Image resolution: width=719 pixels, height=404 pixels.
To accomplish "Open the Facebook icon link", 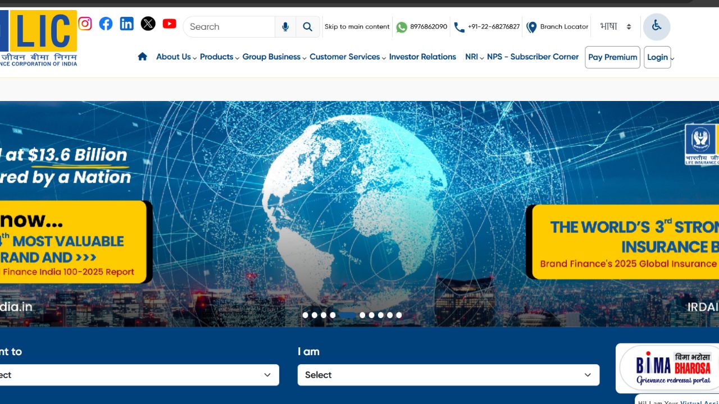I will pos(106,24).
